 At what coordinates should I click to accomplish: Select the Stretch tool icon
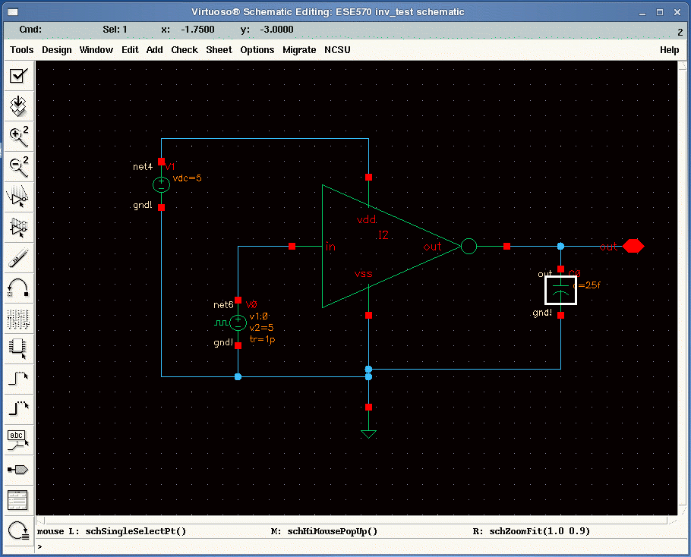pyautogui.click(x=18, y=197)
